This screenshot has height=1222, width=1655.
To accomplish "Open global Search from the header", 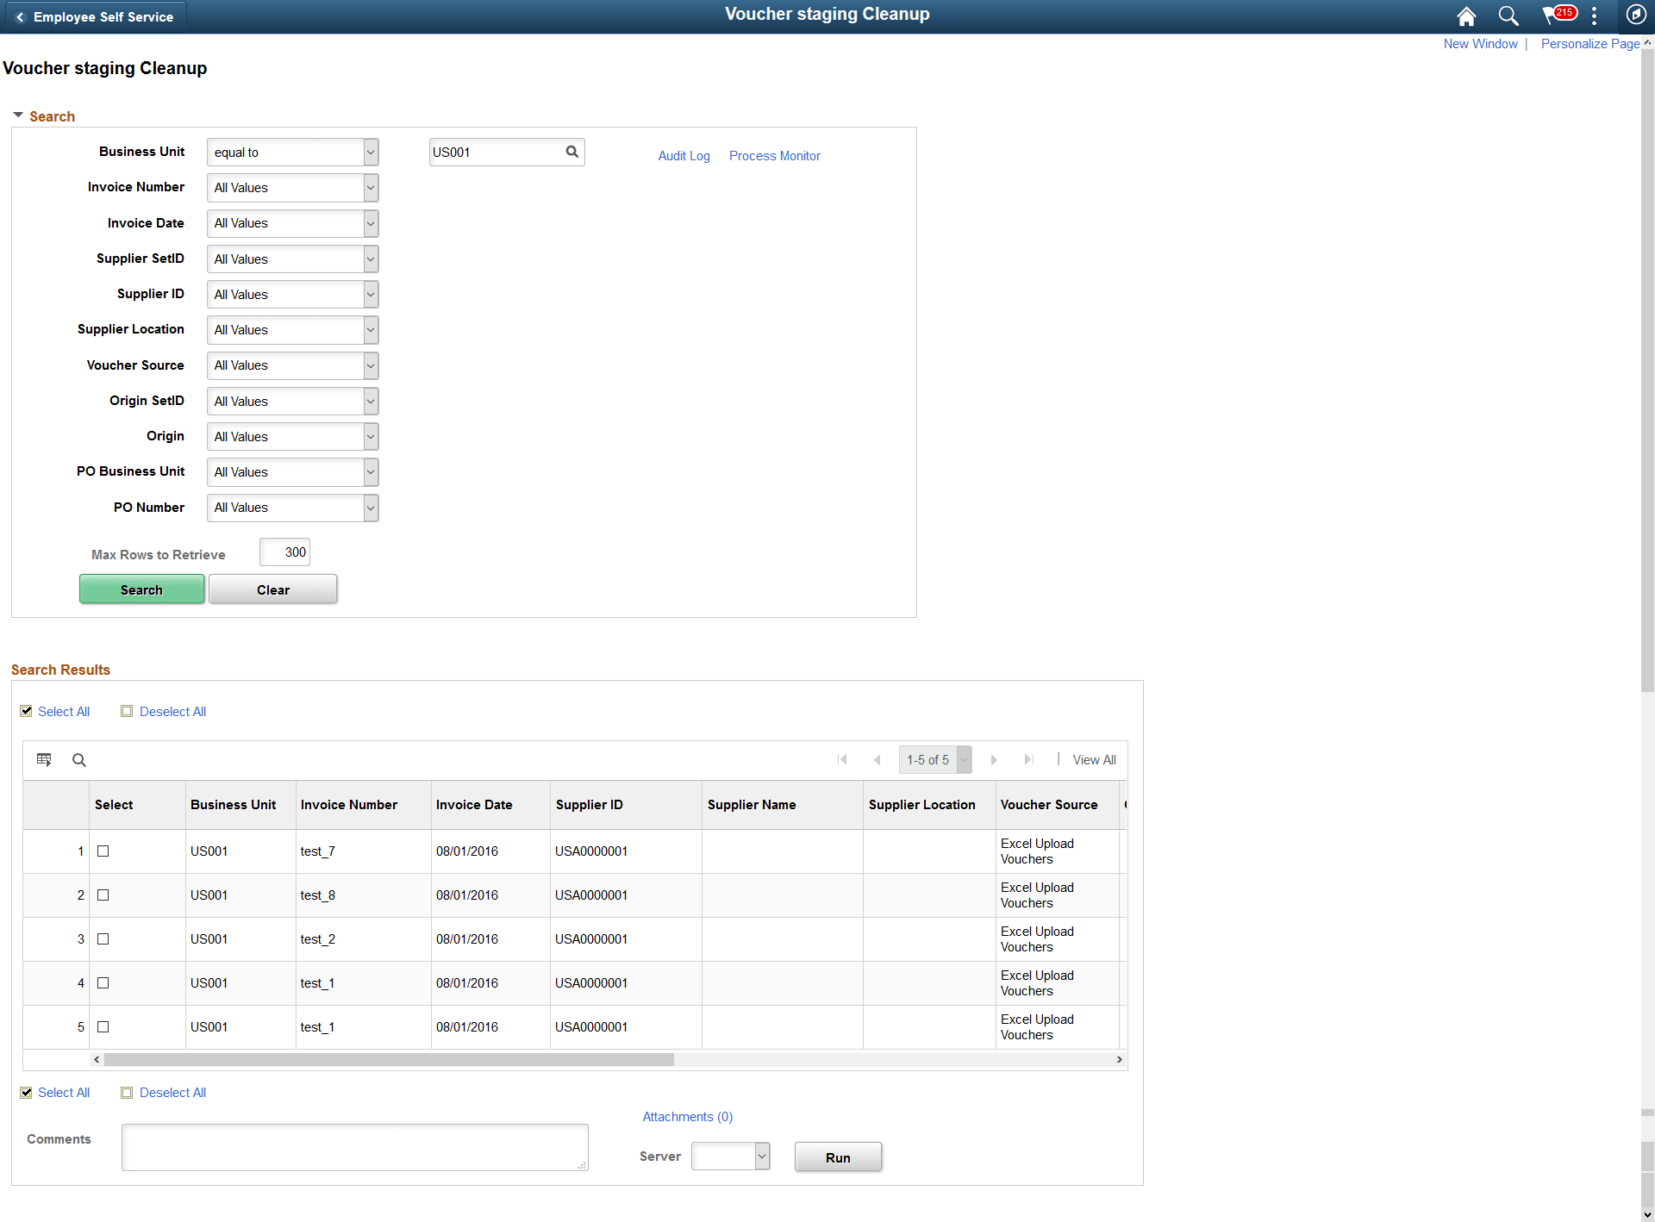I will (x=1509, y=16).
